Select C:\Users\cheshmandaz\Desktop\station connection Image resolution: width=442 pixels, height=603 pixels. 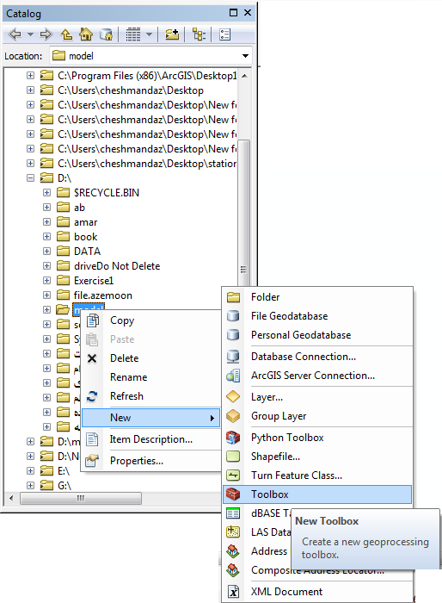147,164
